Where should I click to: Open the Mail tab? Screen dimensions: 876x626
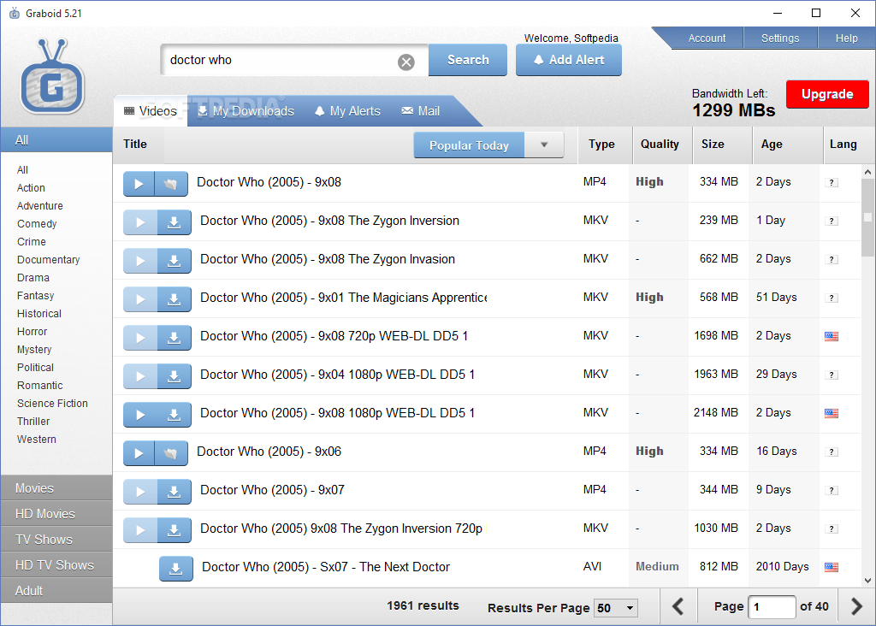coord(421,111)
